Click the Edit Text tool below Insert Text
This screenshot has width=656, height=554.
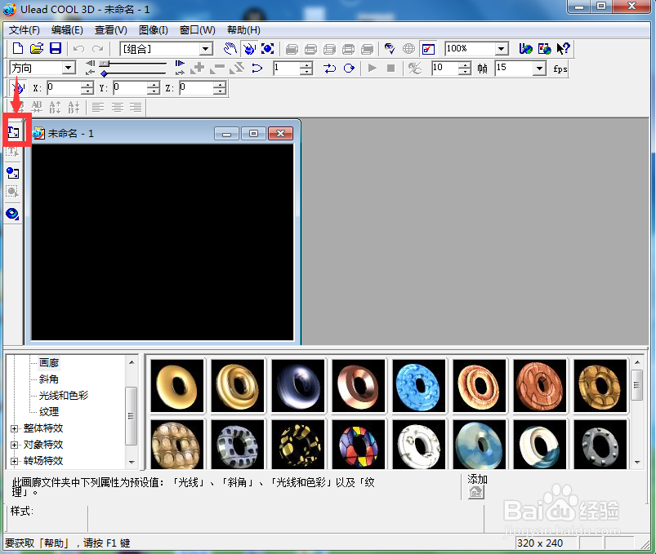12,152
